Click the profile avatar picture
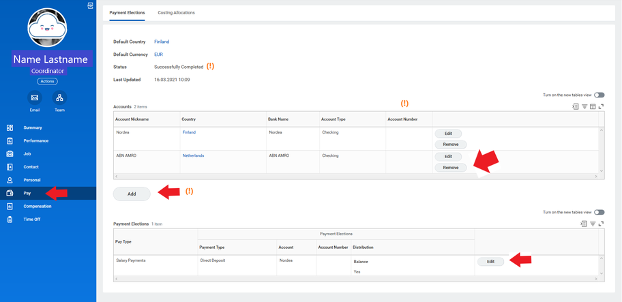The height and width of the screenshot is (302, 622). [x=47, y=28]
